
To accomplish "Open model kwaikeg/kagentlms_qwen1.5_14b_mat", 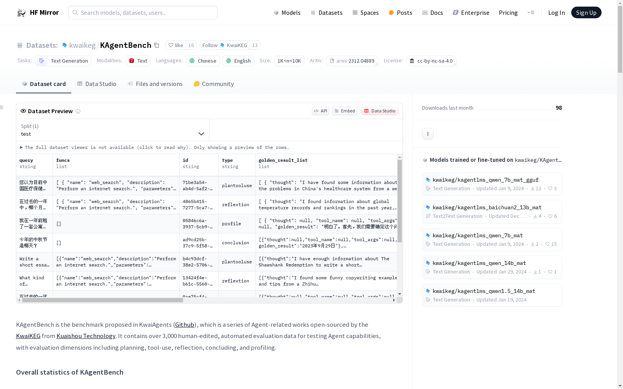I will pos(491,295).
